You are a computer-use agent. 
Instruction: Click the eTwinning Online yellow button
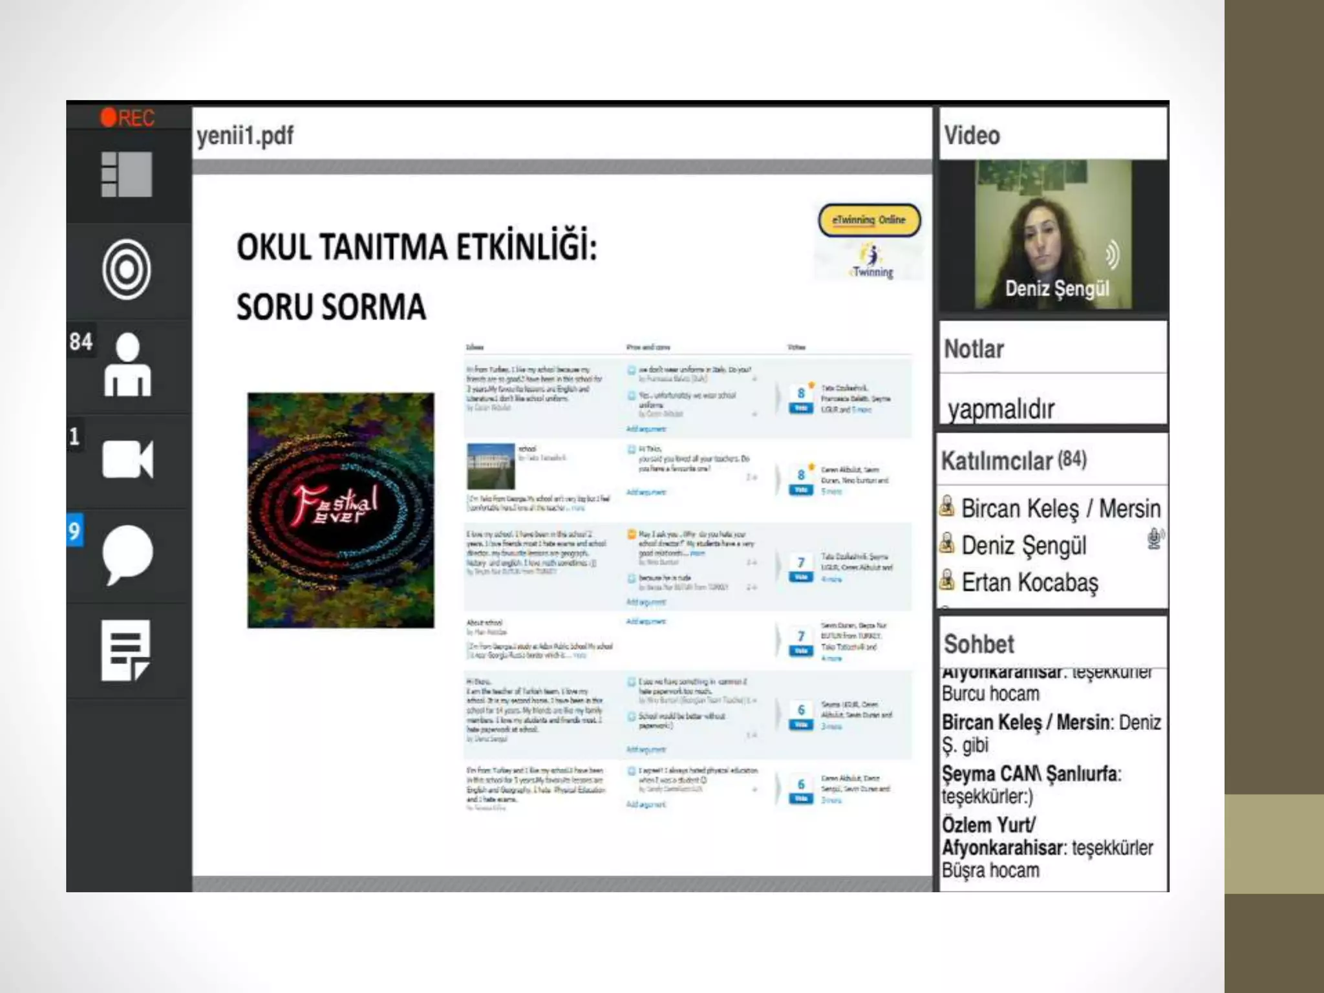pyautogui.click(x=869, y=220)
